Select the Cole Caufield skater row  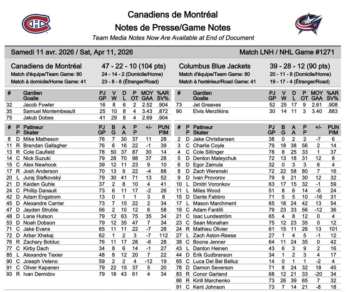click(88, 152)
